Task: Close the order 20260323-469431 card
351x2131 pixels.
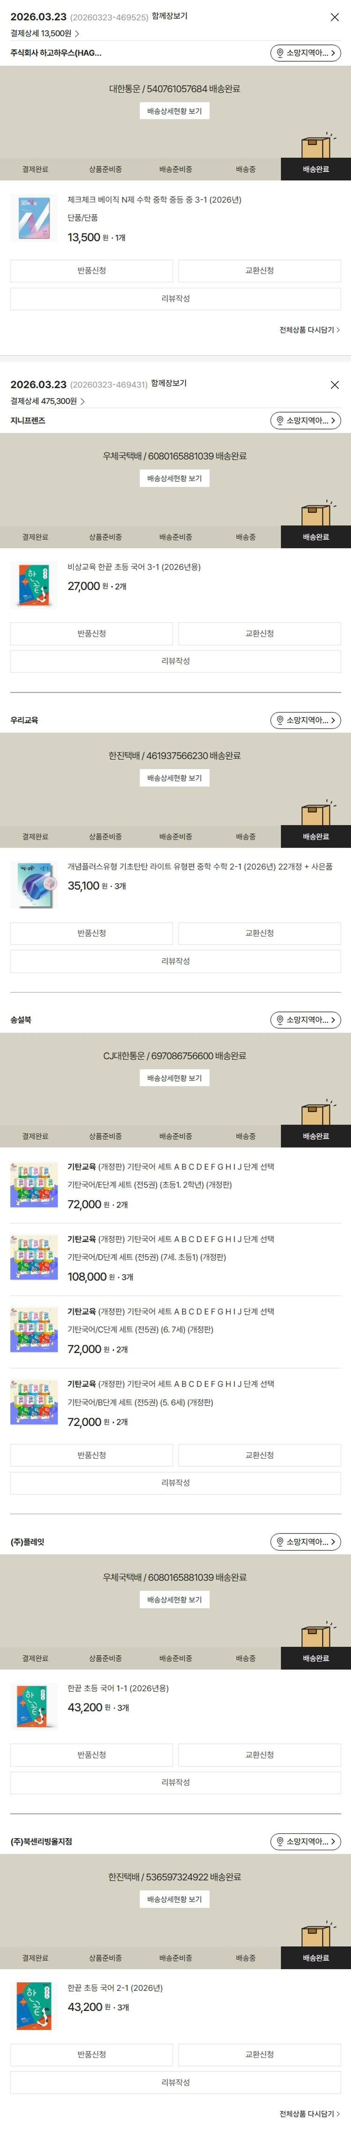Action: point(335,385)
